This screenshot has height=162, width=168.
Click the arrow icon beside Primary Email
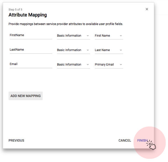[121, 65]
